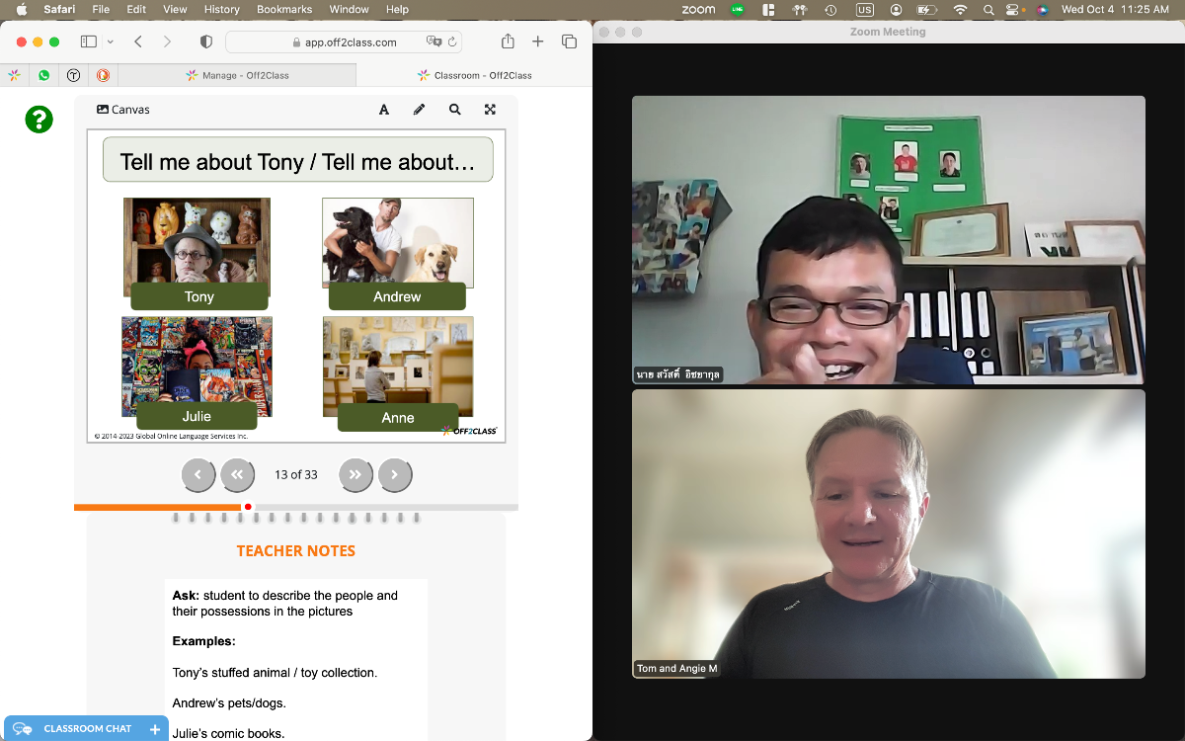Switch to Classroom - Off2Class tab
The height and width of the screenshot is (741, 1185).
[x=475, y=75]
